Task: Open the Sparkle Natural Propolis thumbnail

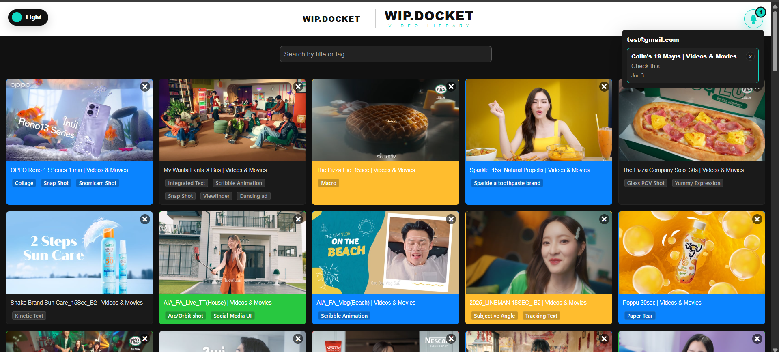Action: coord(538,120)
